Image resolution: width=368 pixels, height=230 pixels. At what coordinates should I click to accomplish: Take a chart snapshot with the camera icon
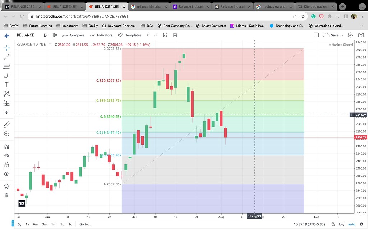click(x=361, y=35)
